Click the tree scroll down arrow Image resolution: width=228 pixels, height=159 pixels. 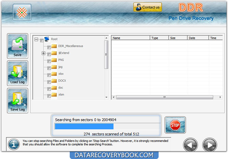coord(106,97)
